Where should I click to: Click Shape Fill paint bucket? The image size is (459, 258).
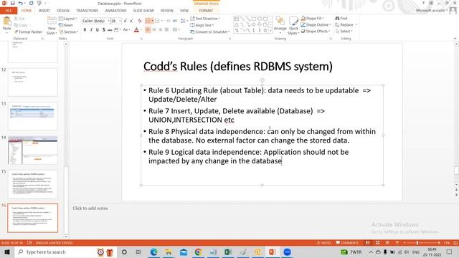point(303,18)
